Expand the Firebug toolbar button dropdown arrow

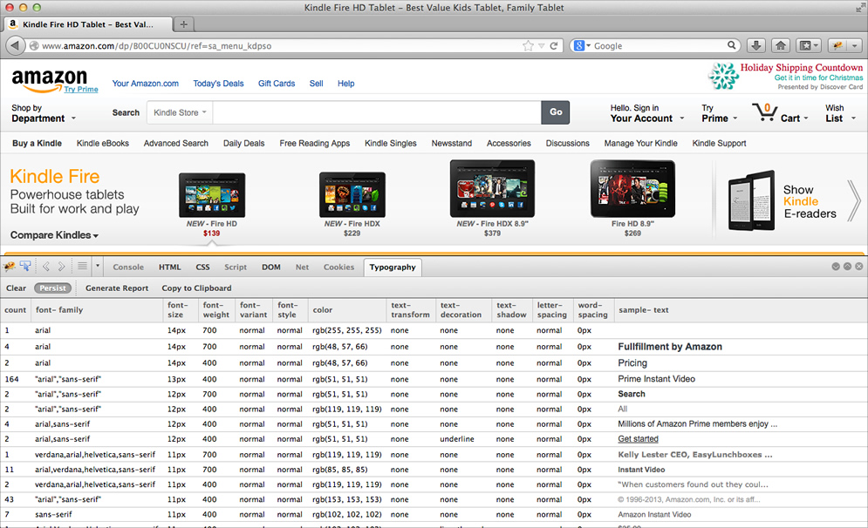855,46
